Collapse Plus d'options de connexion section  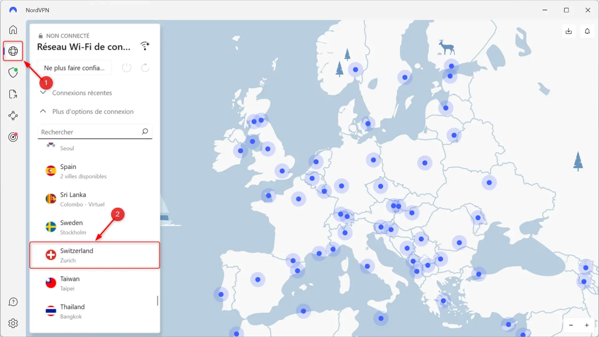click(x=87, y=111)
